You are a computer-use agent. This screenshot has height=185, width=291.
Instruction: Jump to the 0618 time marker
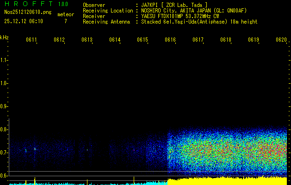click(x=226, y=40)
